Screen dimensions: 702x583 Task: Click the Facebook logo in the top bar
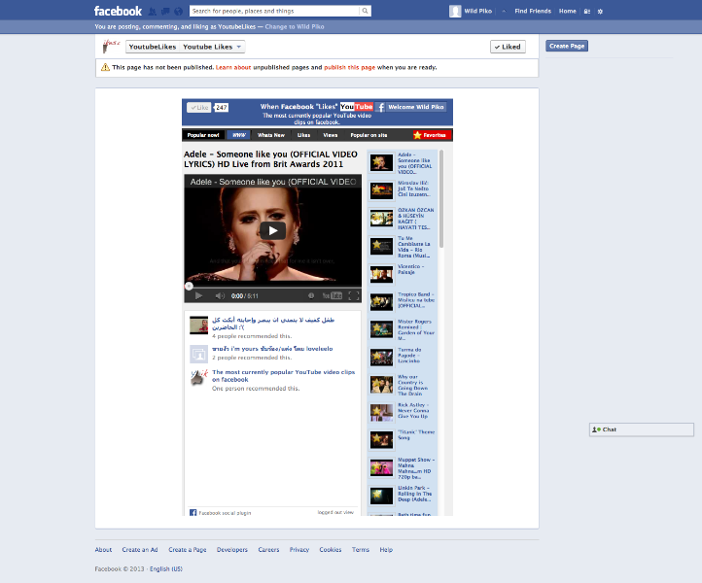[118, 12]
